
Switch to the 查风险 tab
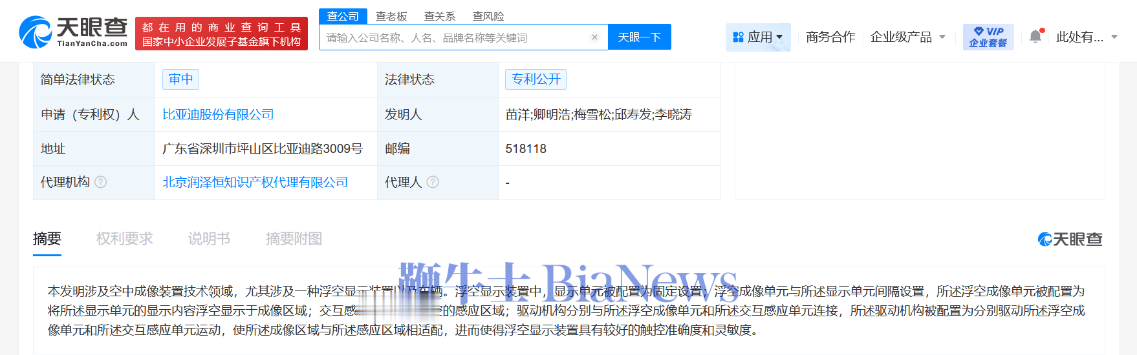(x=488, y=16)
